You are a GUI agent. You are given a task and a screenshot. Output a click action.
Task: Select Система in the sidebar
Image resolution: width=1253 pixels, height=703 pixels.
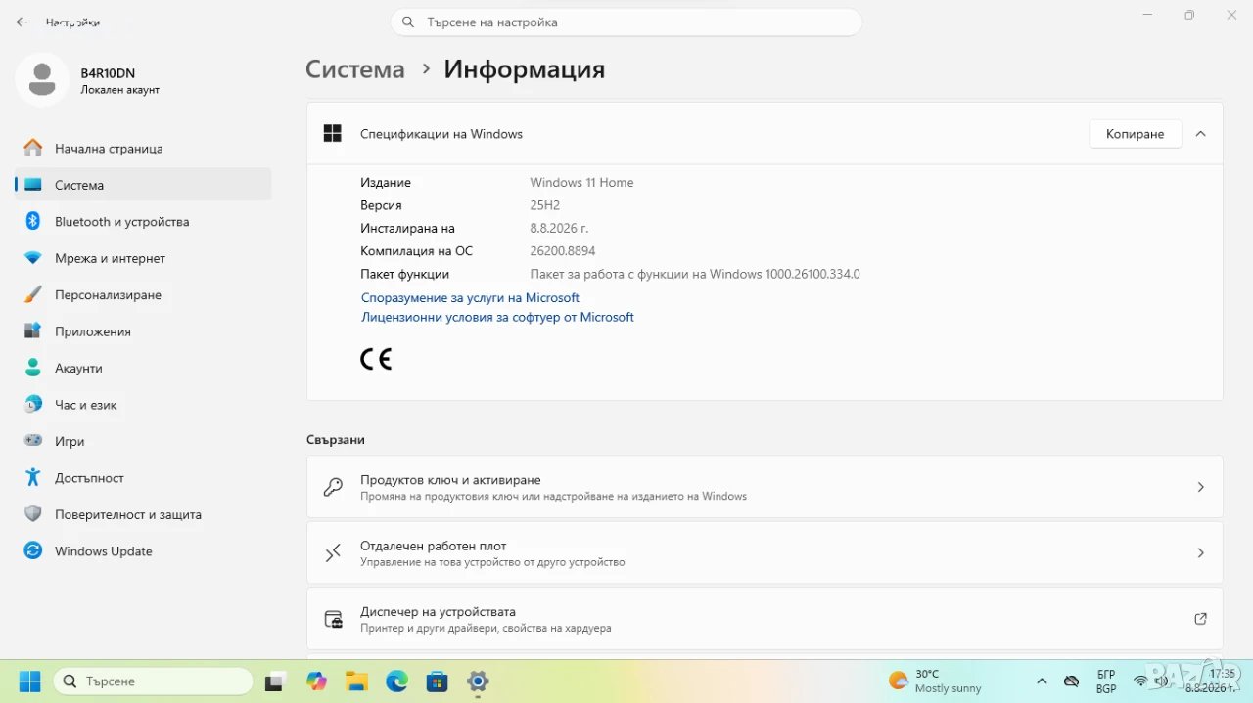coord(143,185)
